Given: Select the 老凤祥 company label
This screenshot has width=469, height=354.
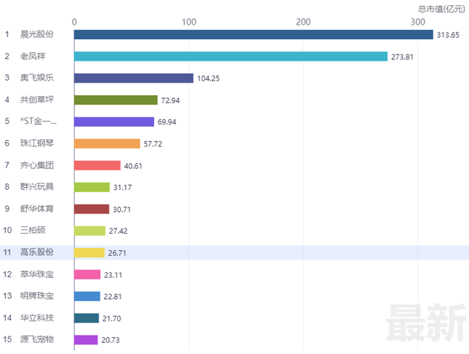Looking at the screenshot, I should point(33,56).
